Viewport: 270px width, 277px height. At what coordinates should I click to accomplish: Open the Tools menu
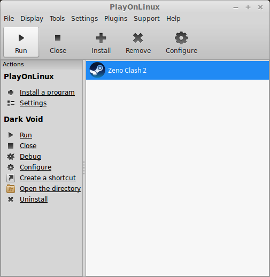pos(57,19)
